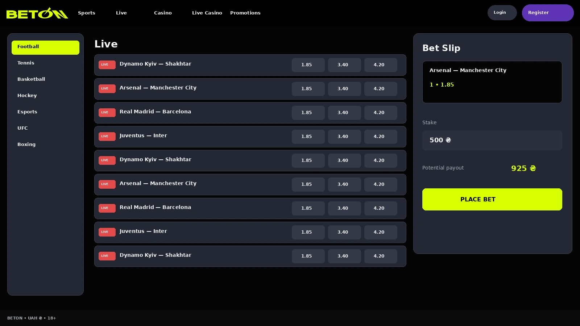Click the second Real Madrid — Barcelona 1.85 odds
This screenshot has width=580, height=326.
[308, 208]
